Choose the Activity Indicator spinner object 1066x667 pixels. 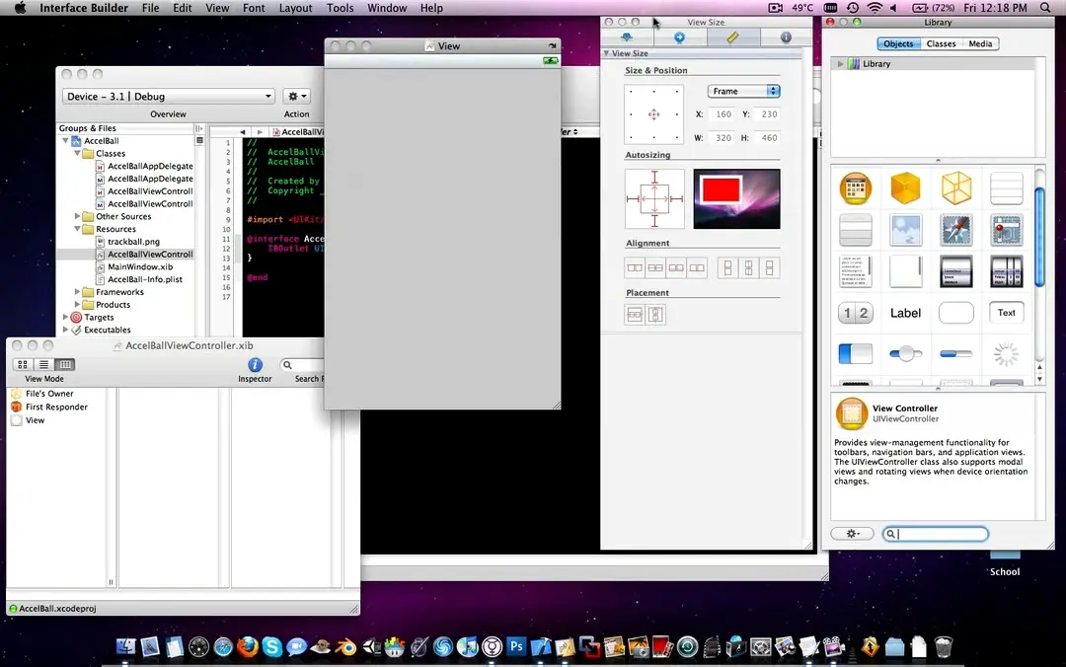coord(1006,353)
